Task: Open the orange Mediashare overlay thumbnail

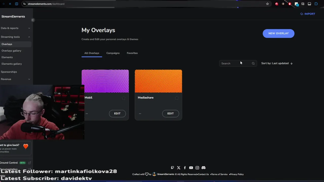Action: [158, 81]
